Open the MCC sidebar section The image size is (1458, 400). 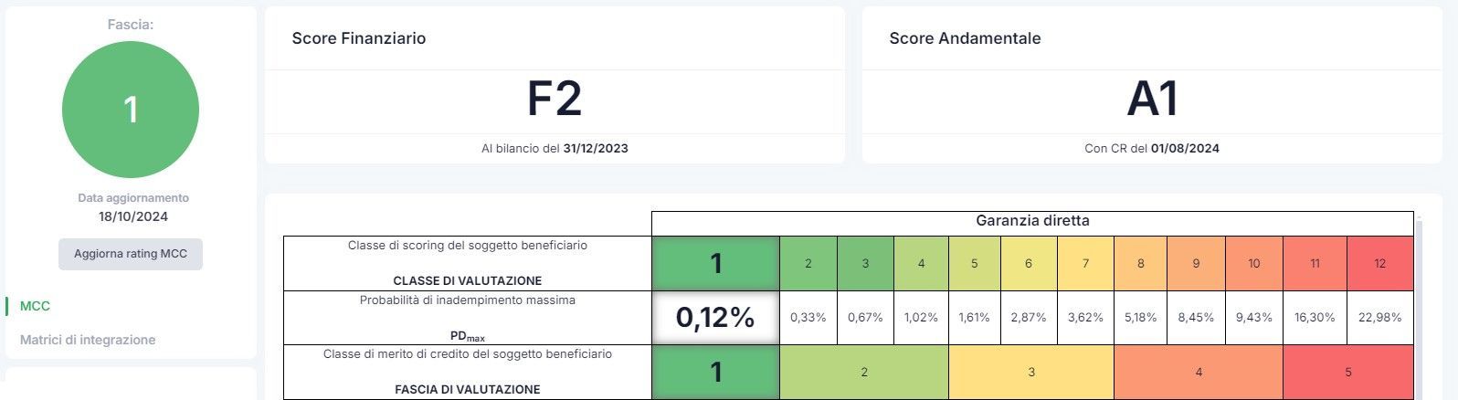coord(36,306)
